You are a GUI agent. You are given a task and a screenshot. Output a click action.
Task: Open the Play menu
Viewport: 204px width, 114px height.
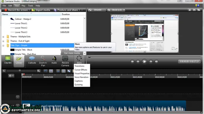23,6
